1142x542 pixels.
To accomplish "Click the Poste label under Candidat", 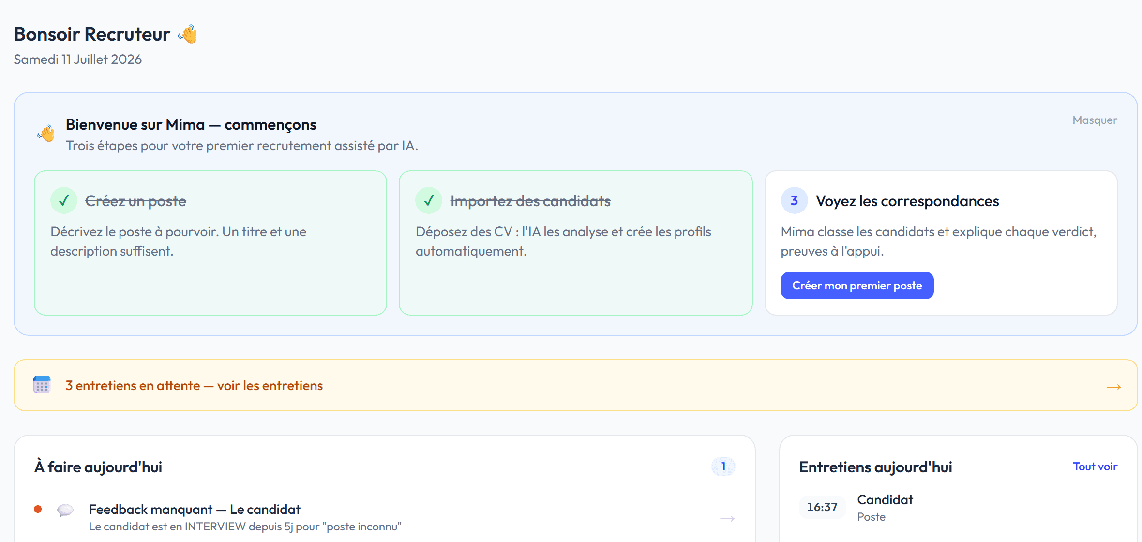I will [872, 517].
